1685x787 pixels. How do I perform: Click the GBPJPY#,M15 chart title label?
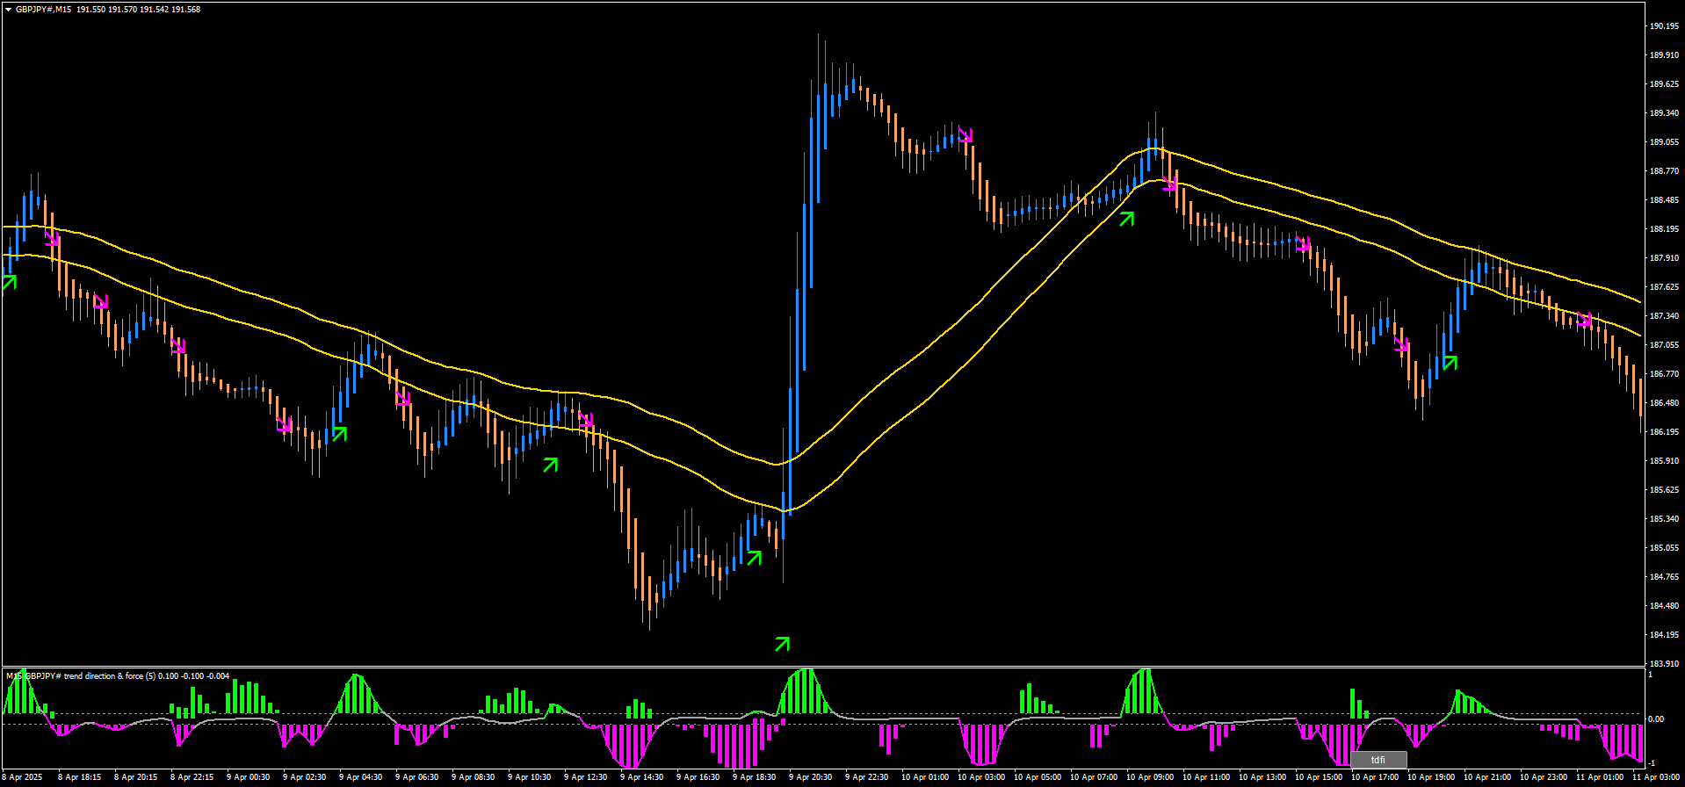coord(44,10)
